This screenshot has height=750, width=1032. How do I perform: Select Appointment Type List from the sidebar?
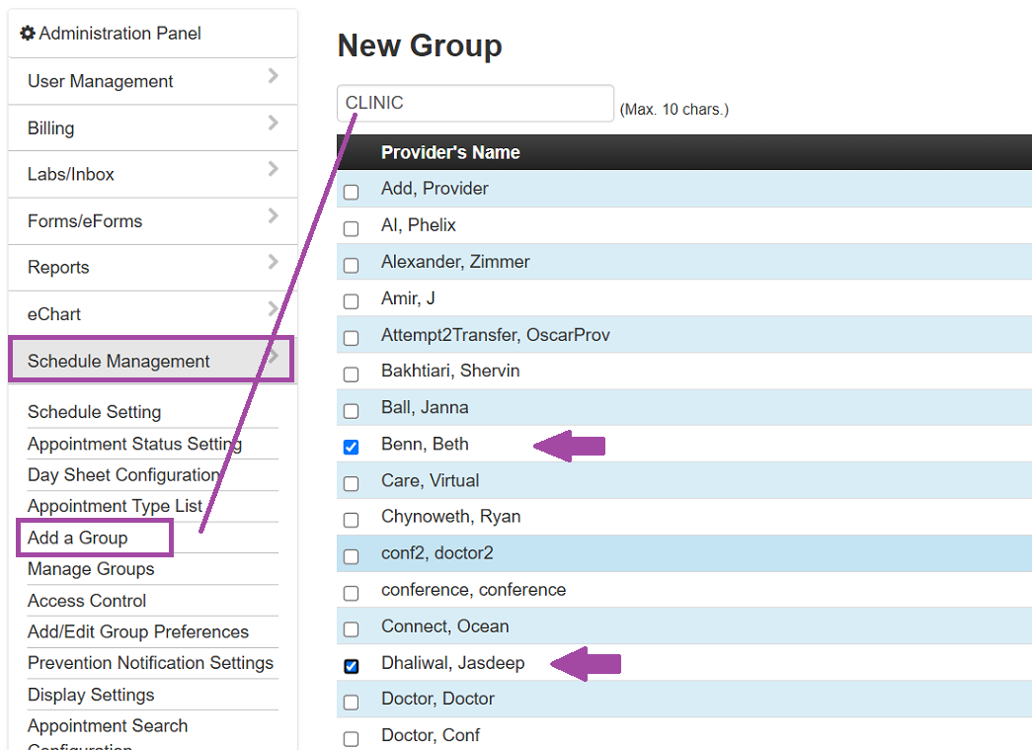115,505
